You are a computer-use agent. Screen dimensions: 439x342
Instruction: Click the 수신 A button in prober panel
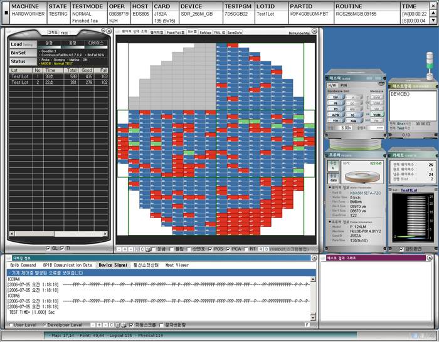pos(333,165)
